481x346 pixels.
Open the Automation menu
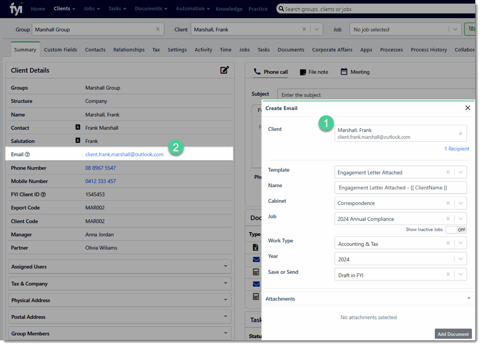[192, 9]
